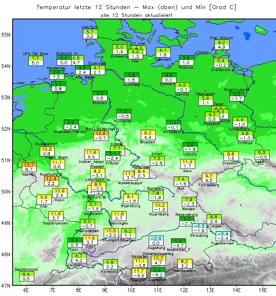Click the Saarbruecken station label
The width and height of the screenshot is (276, 296).
(x=56, y=223)
